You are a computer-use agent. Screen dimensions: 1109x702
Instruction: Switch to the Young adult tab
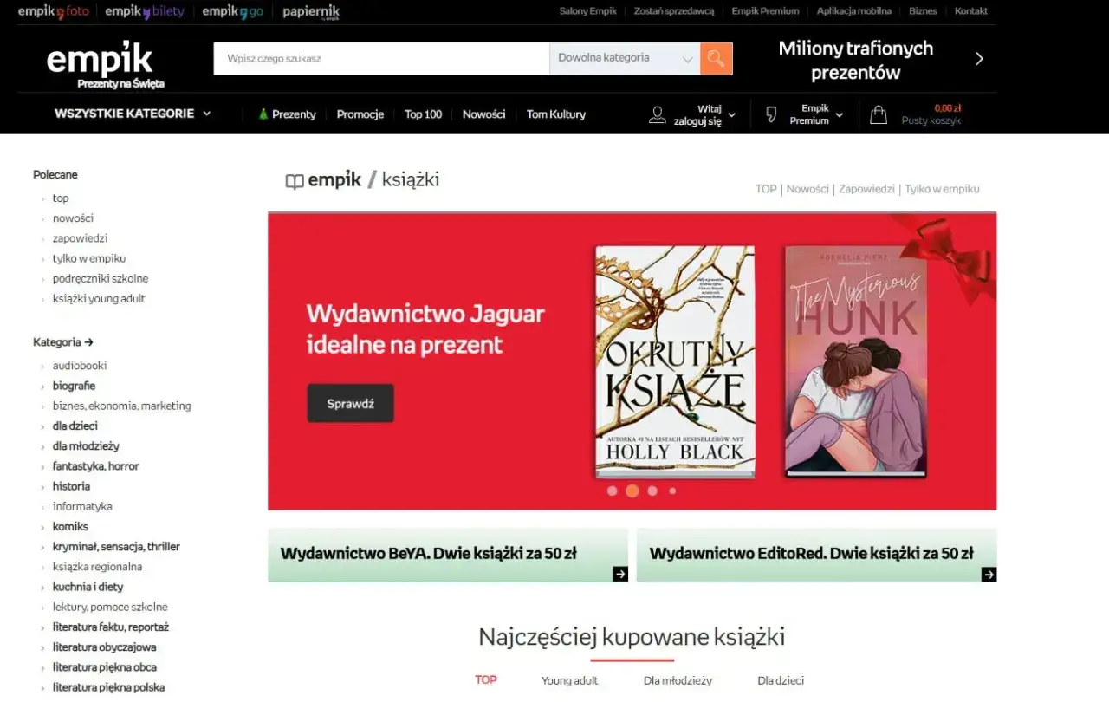coord(569,680)
